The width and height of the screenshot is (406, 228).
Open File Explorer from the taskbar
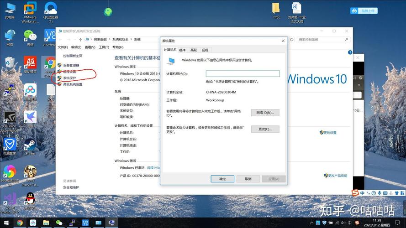coord(46,223)
